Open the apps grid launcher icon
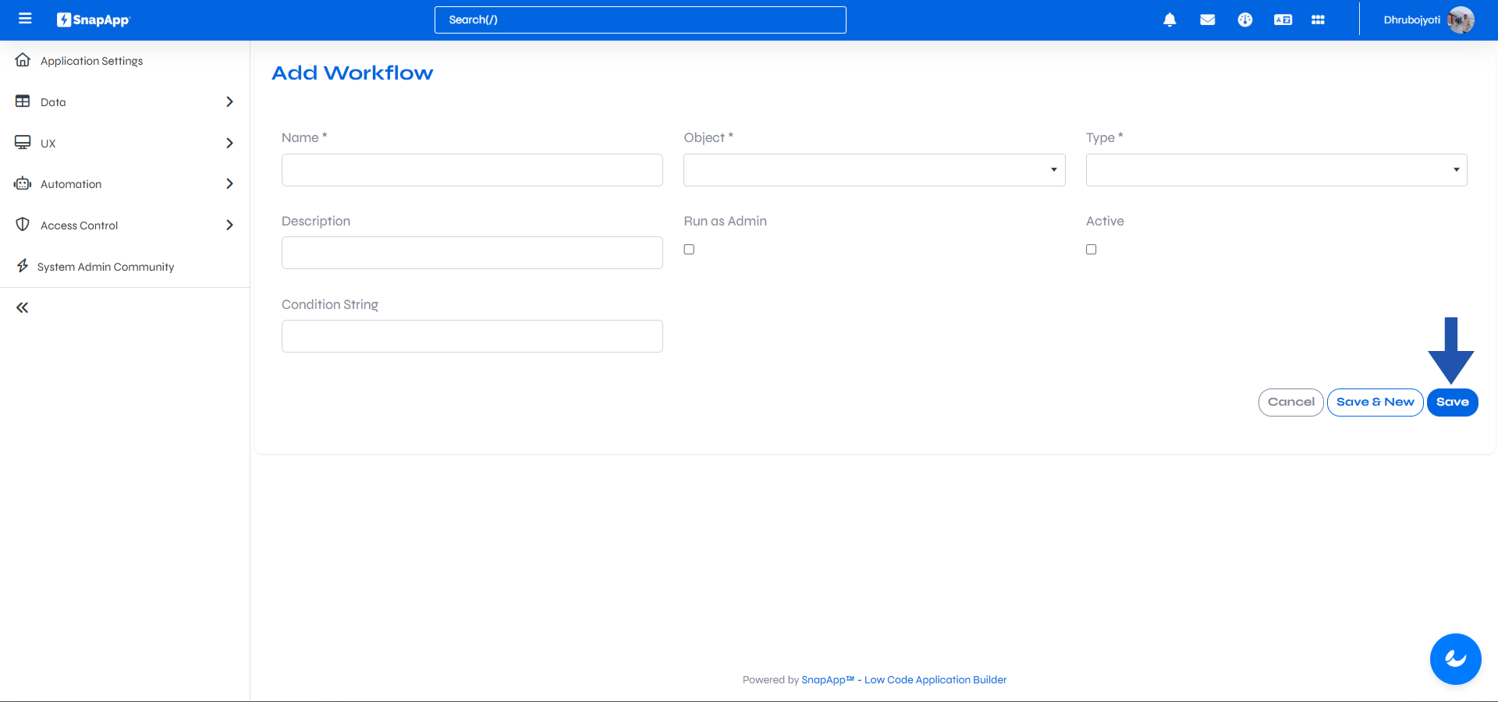1498x702 pixels. click(1319, 20)
